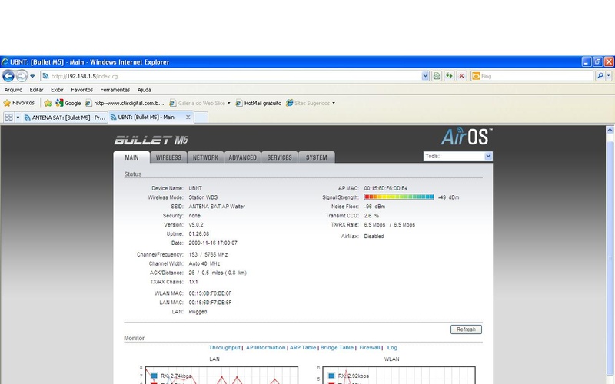Open the Arquivo menu
The image size is (615, 384).
[13, 90]
